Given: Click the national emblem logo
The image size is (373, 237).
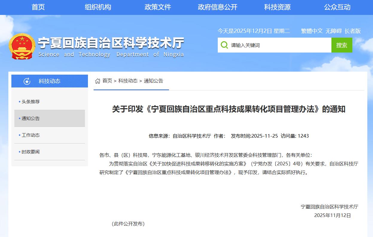Looking at the screenshot, I should [x=22, y=46].
